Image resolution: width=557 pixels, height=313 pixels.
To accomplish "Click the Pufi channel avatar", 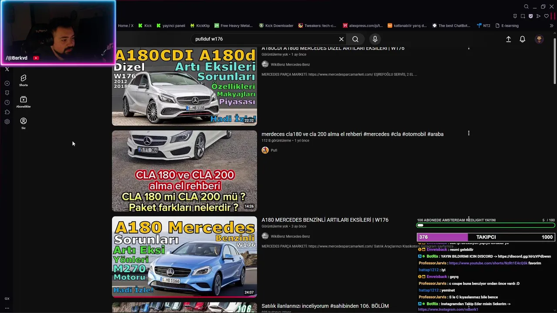I will click(x=265, y=150).
